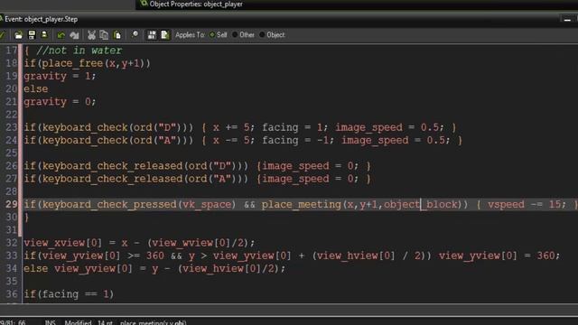Print the code using printer icon
The image size is (578, 325).
44,35
